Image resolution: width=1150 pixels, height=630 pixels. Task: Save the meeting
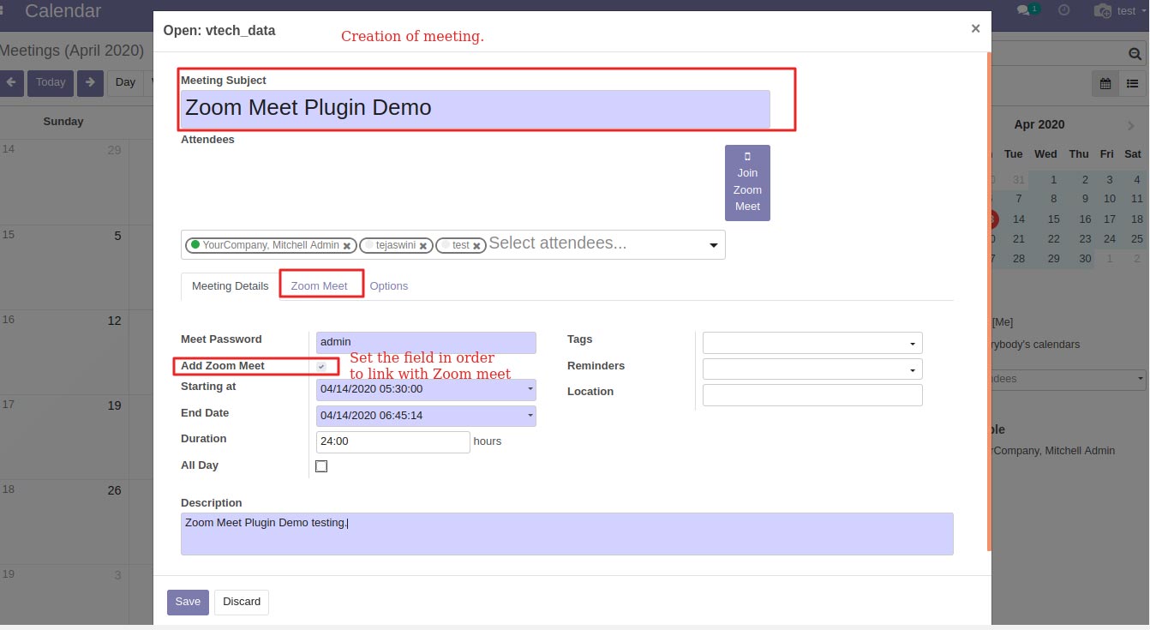[188, 602]
